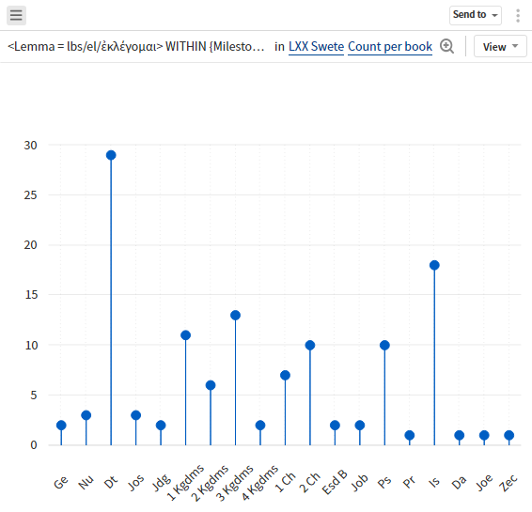The image size is (532, 512).
Task: Open the hamburger panel menu
Action: point(16,15)
